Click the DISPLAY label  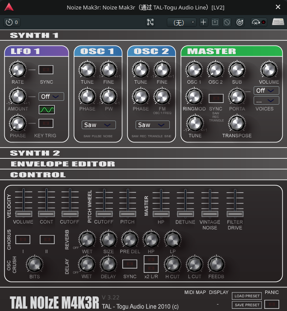click(219, 292)
